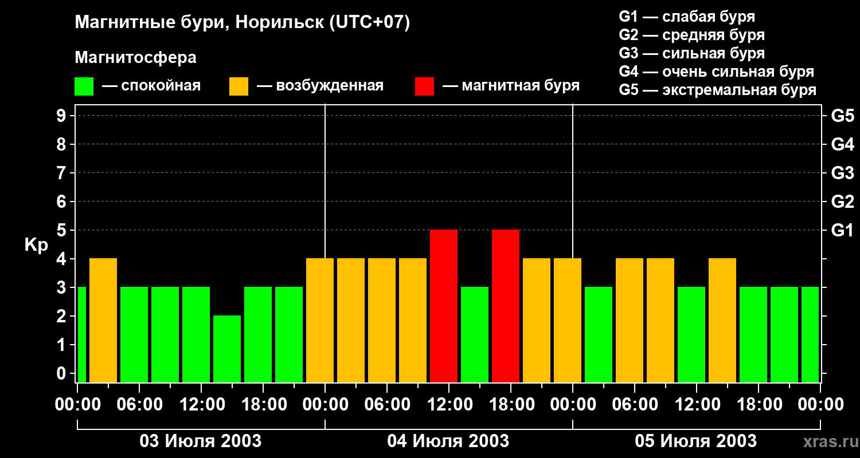Click the 12:00 label under 04 Июля
The height and width of the screenshot is (458, 860).
pyautogui.click(x=449, y=405)
